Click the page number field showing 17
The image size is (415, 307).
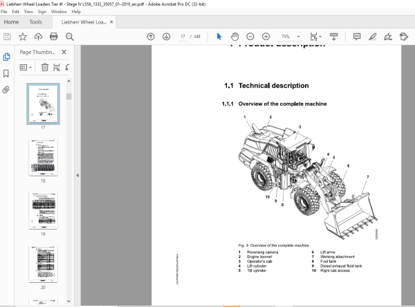pyautogui.click(x=183, y=37)
